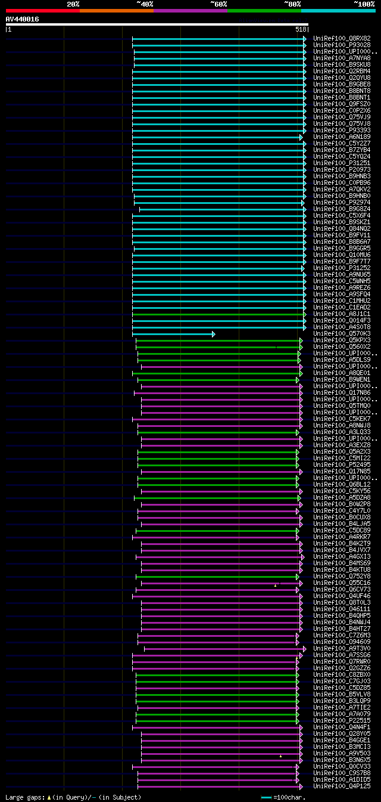Select hit label UniRef100_Q570K3
The image size is (381, 802).
(342, 333)
